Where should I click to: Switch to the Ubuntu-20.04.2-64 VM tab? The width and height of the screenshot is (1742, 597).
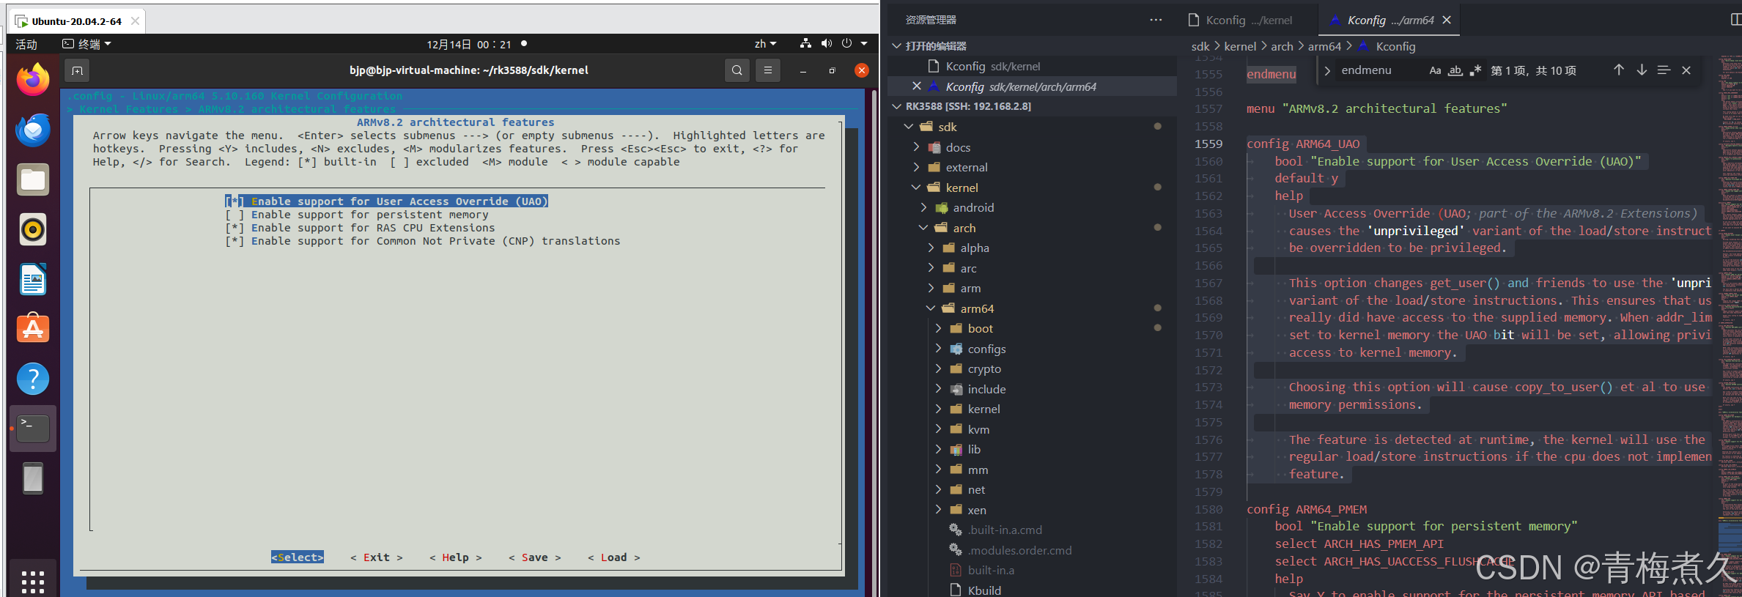(77, 21)
